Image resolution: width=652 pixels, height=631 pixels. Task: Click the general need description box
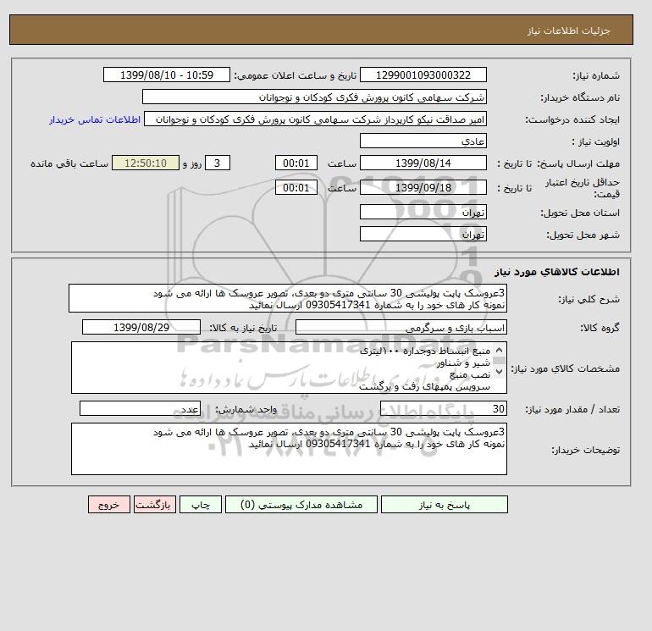coord(288,298)
